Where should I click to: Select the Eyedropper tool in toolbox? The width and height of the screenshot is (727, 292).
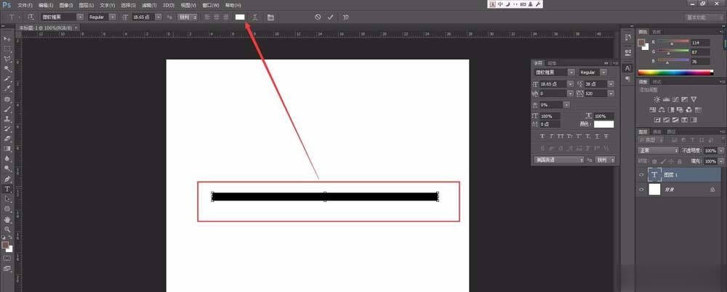tap(7, 89)
